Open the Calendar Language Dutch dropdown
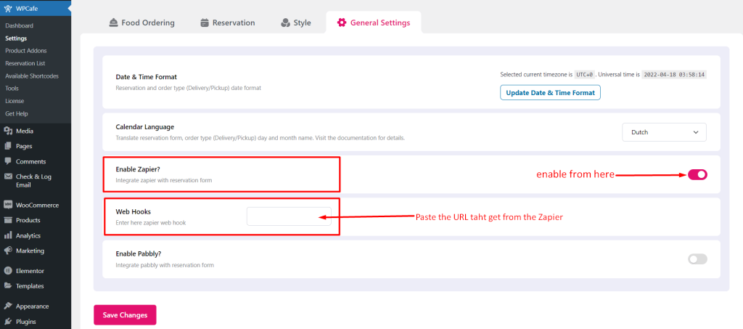Screen dimensions: 743x329 point(664,132)
